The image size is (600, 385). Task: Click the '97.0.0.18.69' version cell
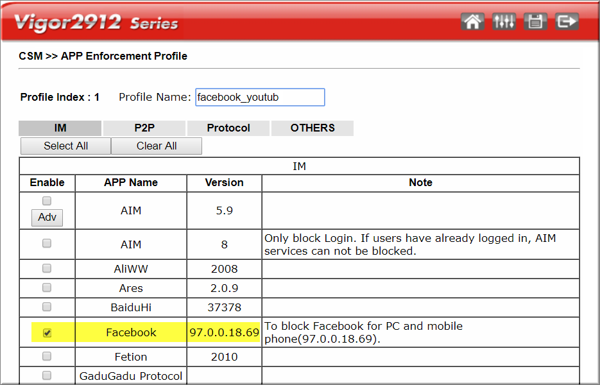pos(224,332)
